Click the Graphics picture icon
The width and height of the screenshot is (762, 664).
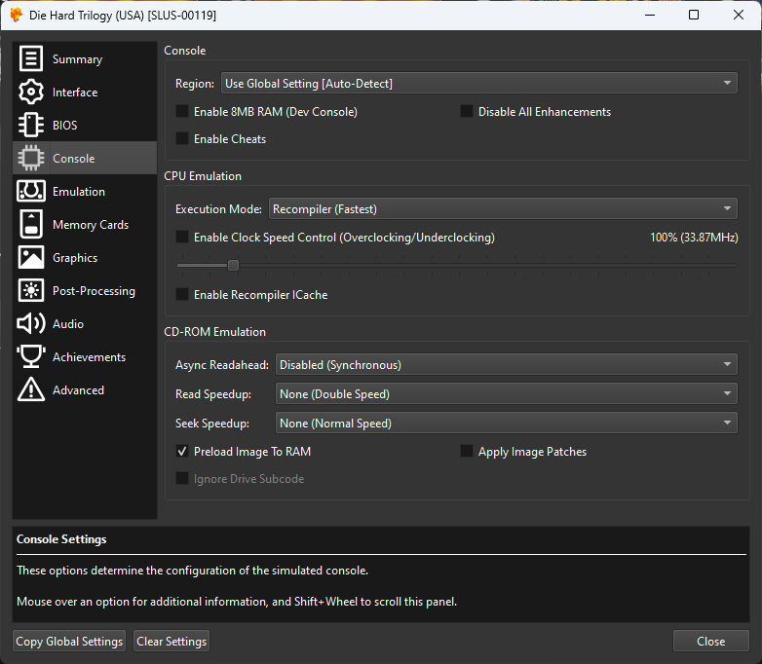click(x=31, y=257)
